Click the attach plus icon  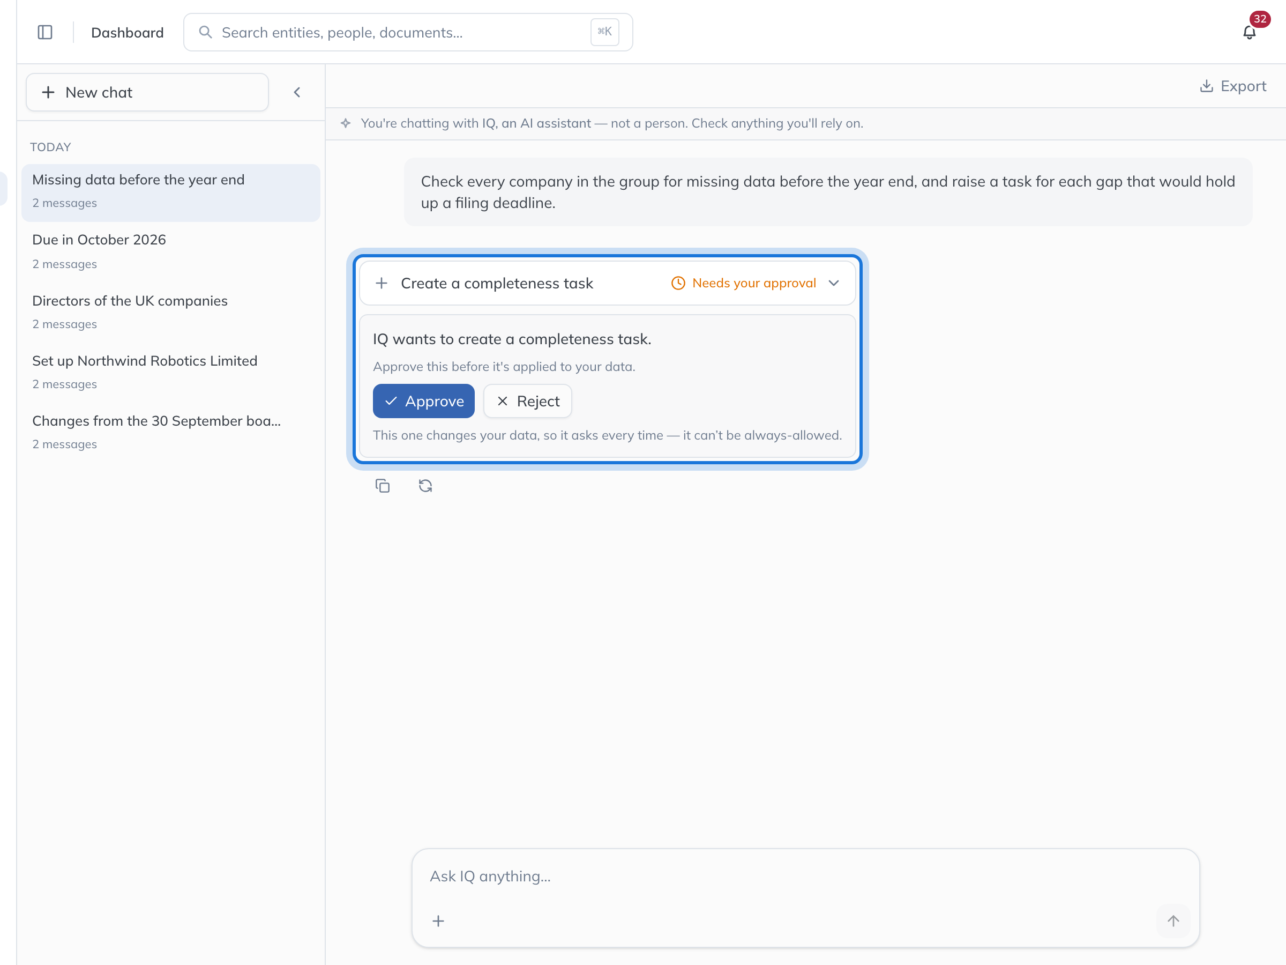[x=438, y=921]
